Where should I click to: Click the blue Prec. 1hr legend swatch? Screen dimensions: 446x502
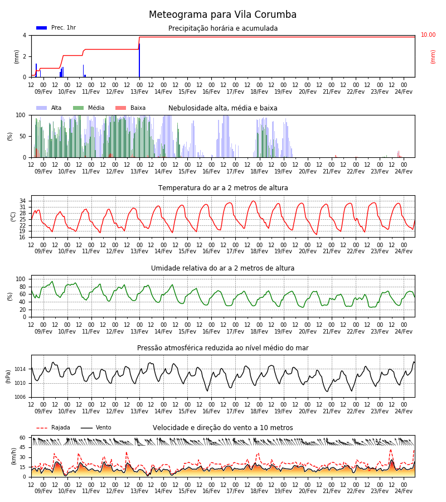[42, 28]
